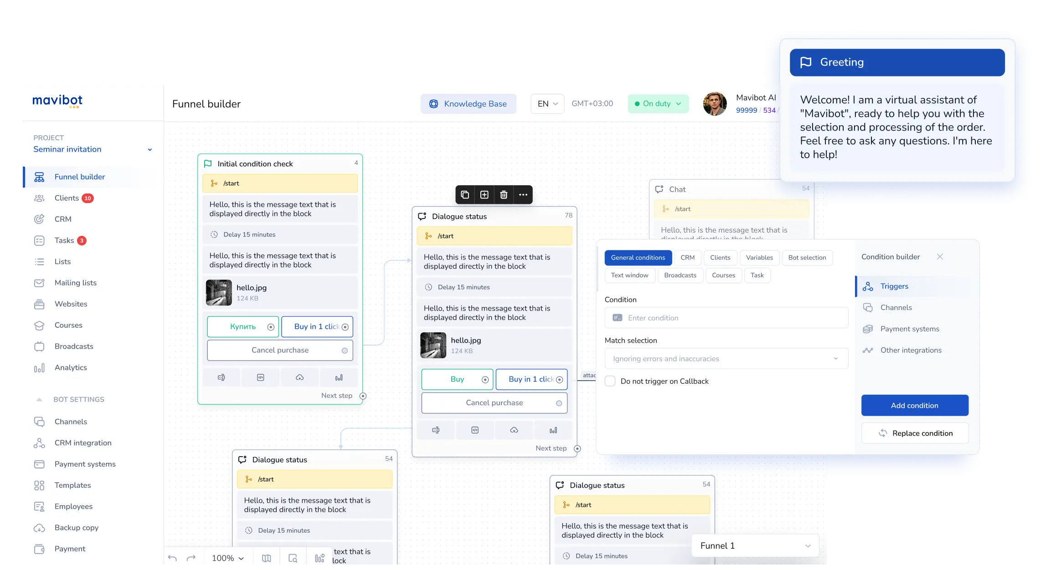Click Next step connector of Dialogue status 78 block
This screenshot has height=570, width=1051.
577,449
